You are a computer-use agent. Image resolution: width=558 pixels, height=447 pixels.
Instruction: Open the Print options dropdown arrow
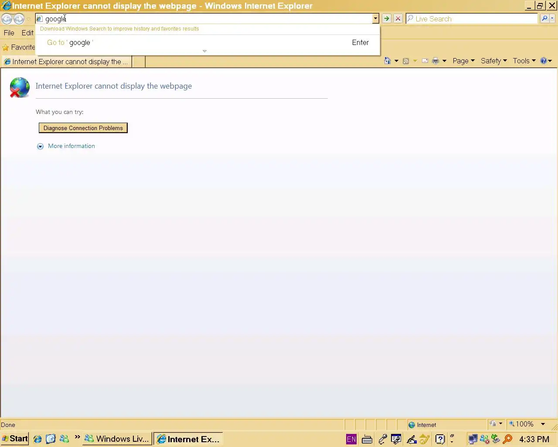pyautogui.click(x=444, y=61)
